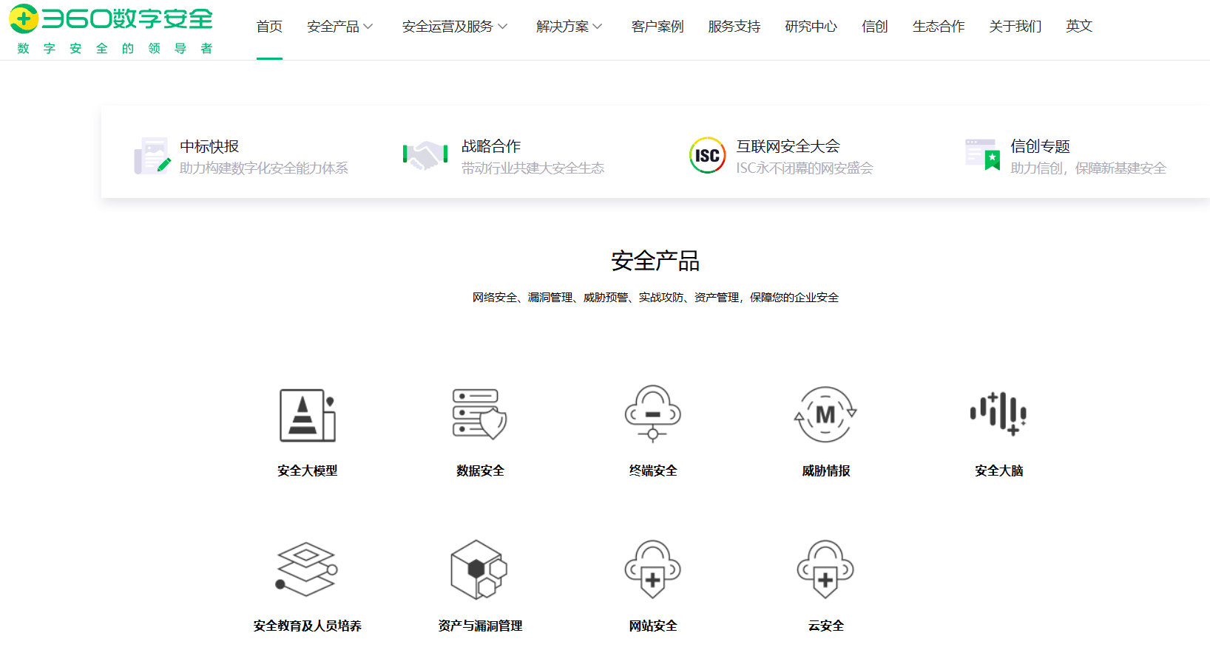Expand the 解决方案 dropdown chevron
This screenshot has width=1210, height=664.
(598, 27)
